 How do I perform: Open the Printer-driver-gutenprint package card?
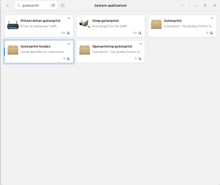(x=39, y=26)
